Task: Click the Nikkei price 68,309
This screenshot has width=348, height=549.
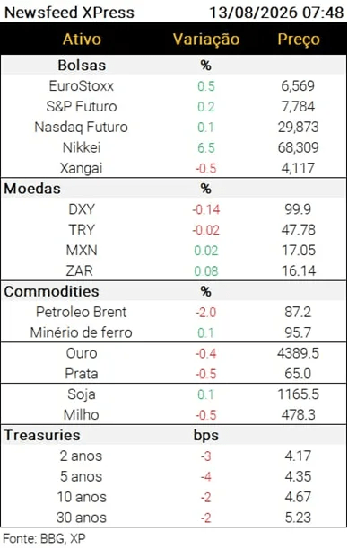Action: 298,147
